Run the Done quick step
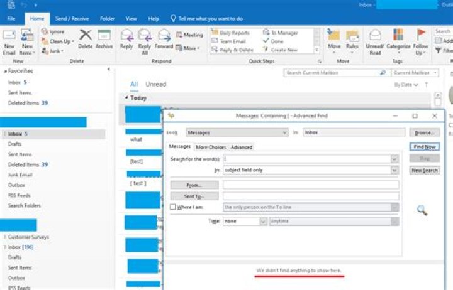 point(273,41)
